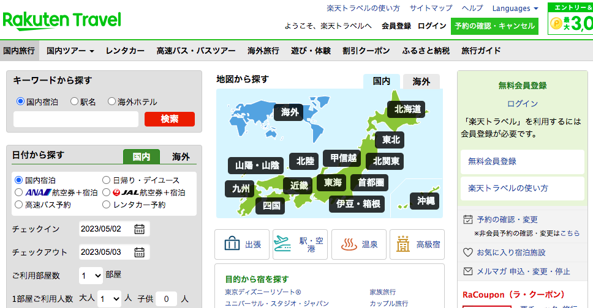This screenshot has width=593, height=308.
Task: Open 旅行ガイド in the navigation bar
Action: click(x=481, y=51)
